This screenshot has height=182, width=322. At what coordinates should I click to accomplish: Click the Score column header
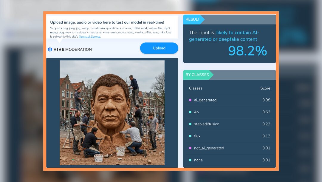click(265, 88)
